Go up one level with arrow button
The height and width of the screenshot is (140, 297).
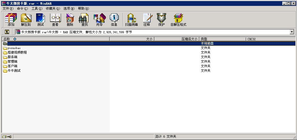point(7,32)
